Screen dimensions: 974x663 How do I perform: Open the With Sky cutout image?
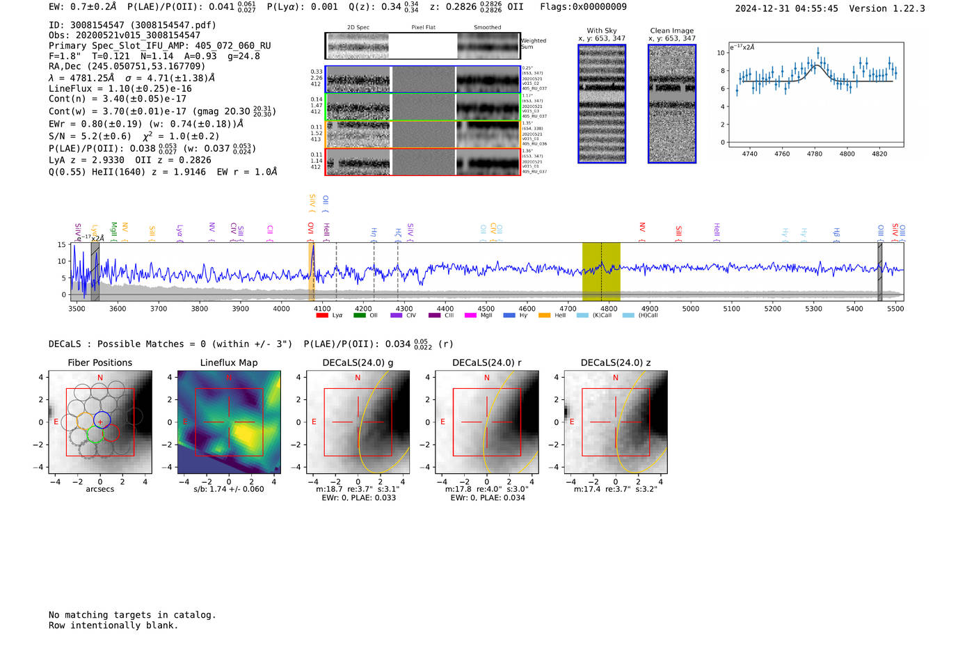tap(602, 104)
